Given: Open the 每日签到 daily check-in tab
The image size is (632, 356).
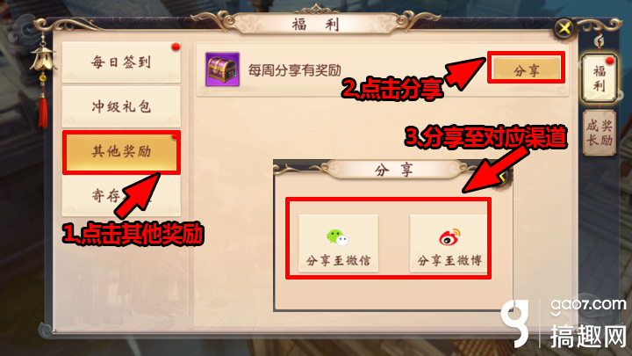Looking at the screenshot, I should click(121, 62).
